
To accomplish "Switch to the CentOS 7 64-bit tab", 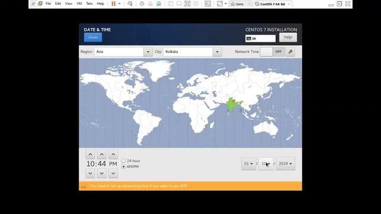I will pyautogui.click(x=273, y=4).
